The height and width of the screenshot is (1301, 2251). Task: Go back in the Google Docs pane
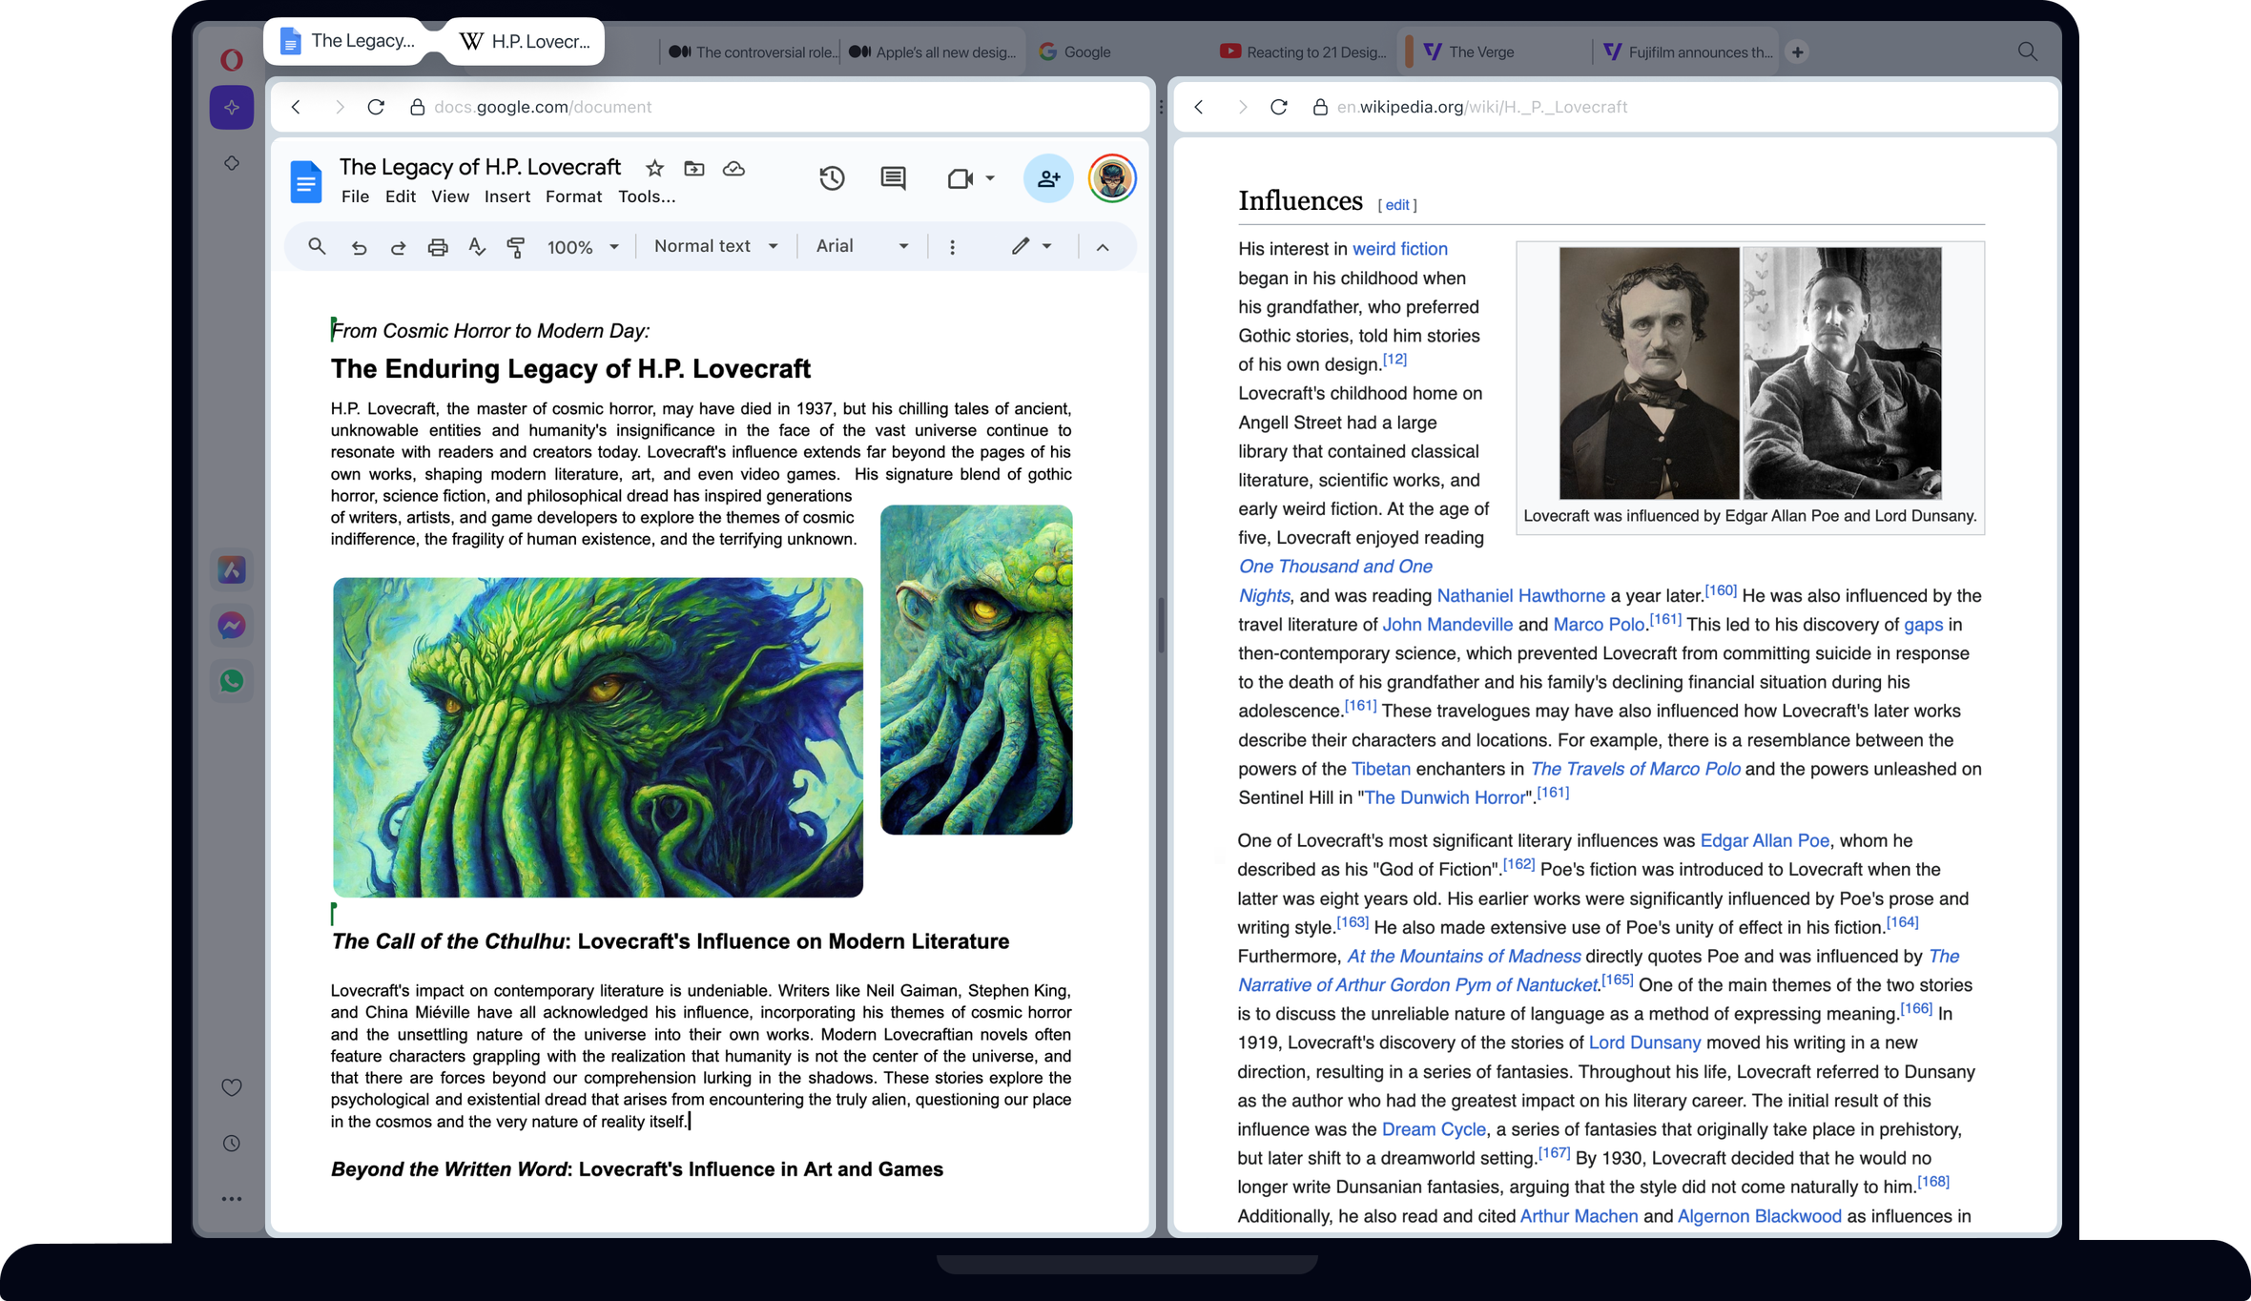297,107
